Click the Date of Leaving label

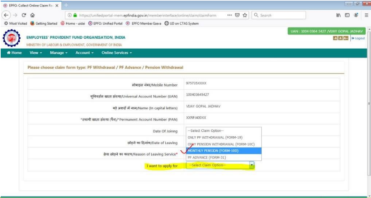pos(152,143)
